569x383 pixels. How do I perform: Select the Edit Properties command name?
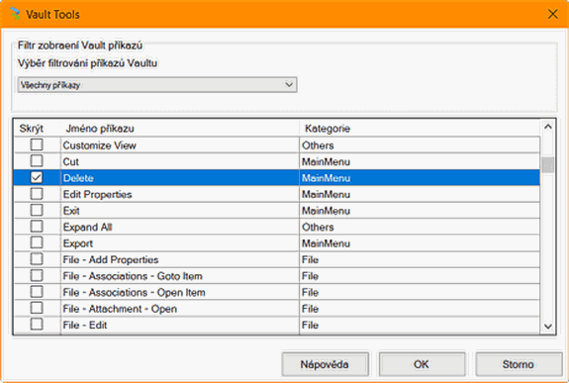point(97,194)
